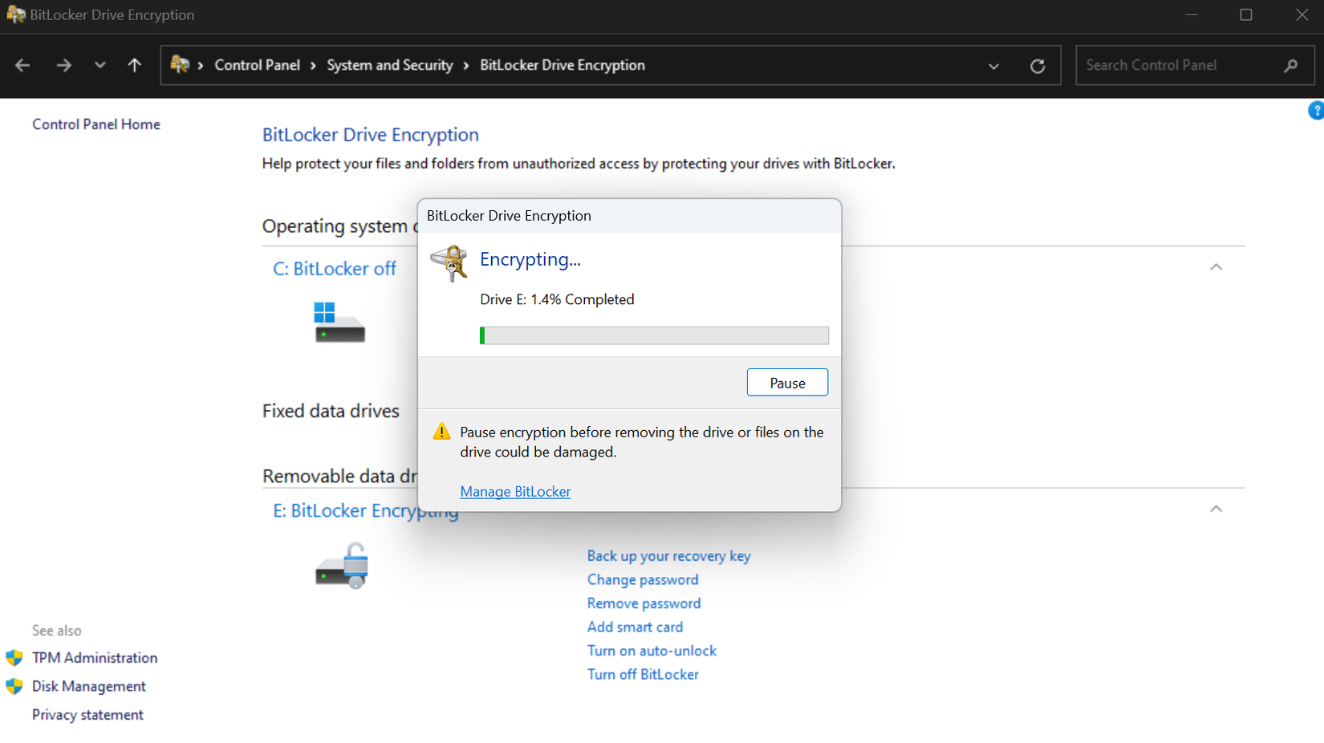Screen dimensions: 1324x743
Task: Select the C: drive icon
Action: click(x=339, y=323)
